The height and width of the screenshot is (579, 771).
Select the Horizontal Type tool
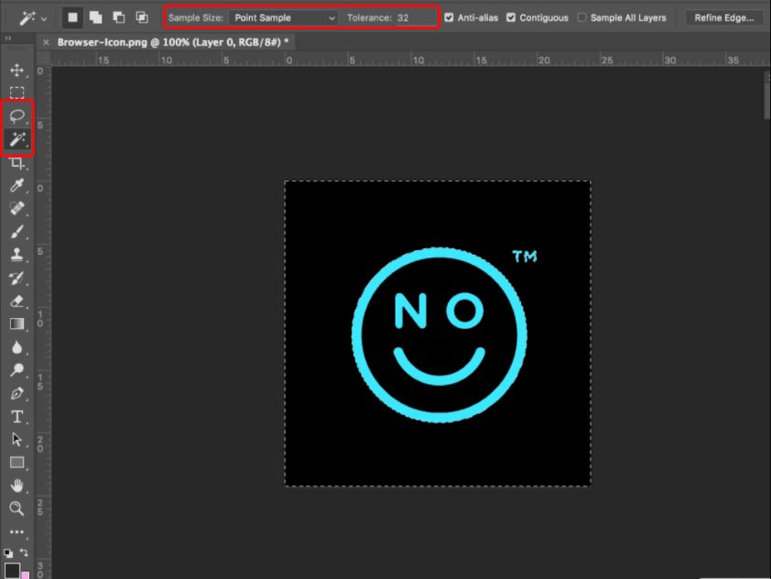(16, 416)
